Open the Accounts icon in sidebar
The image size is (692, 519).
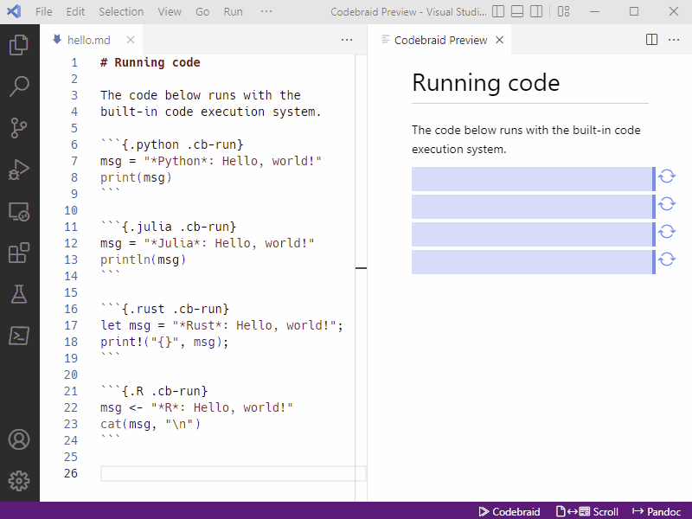(19, 439)
